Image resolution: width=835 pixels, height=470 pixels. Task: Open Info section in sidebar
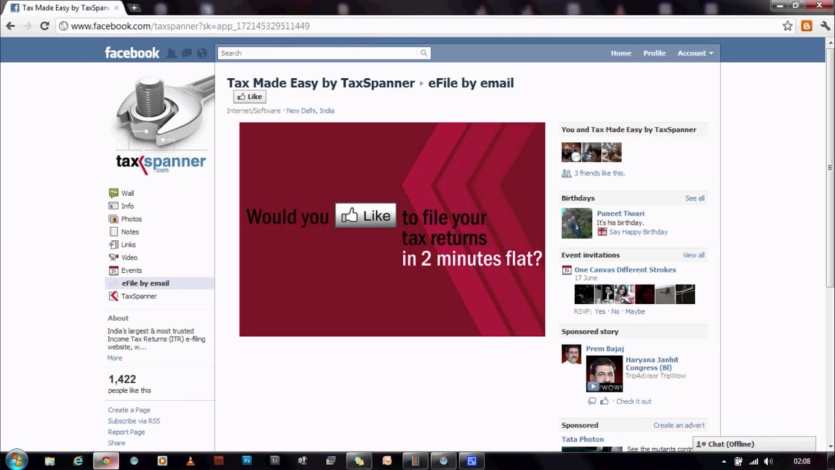[x=127, y=206]
